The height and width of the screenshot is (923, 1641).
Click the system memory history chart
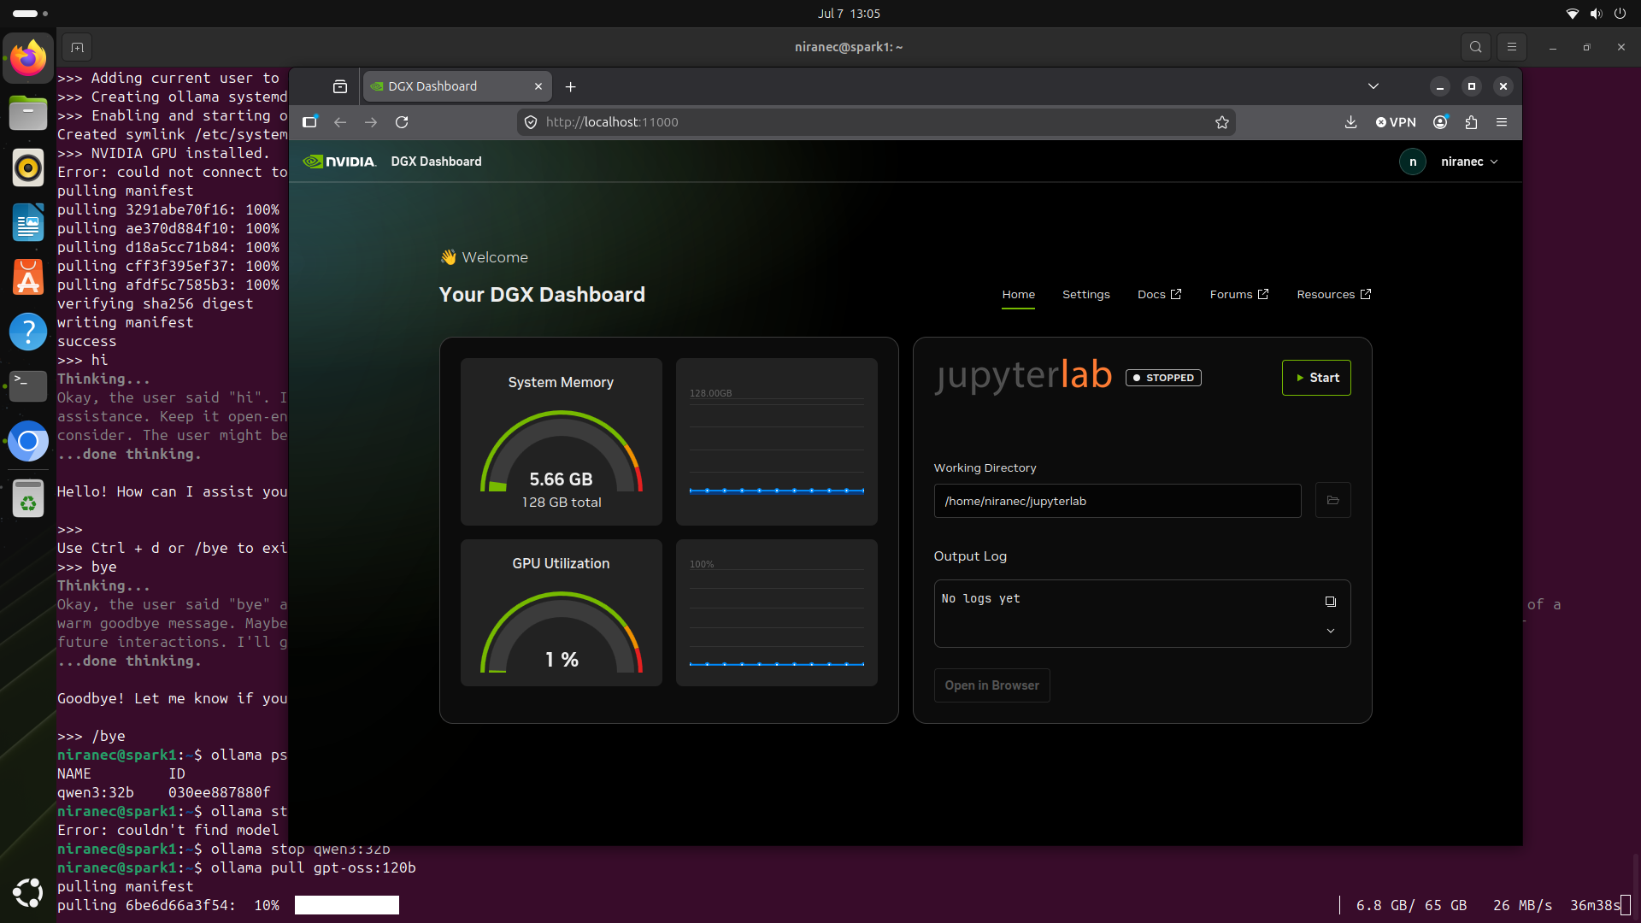[776, 442]
